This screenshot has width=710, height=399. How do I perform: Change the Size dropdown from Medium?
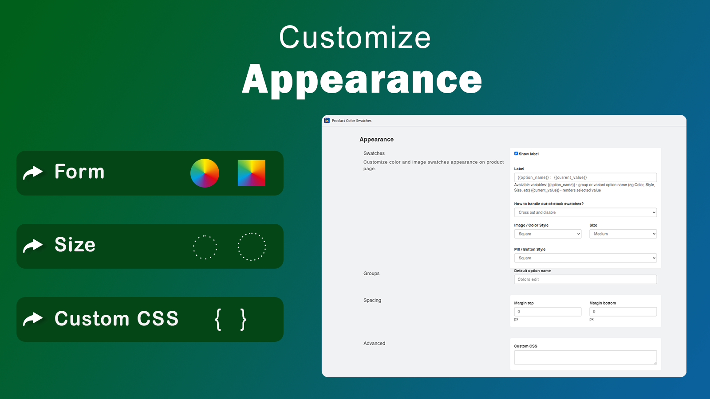(623, 234)
